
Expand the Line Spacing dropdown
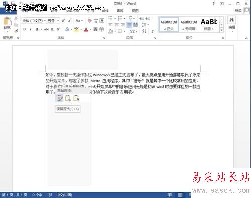pos(145,25)
